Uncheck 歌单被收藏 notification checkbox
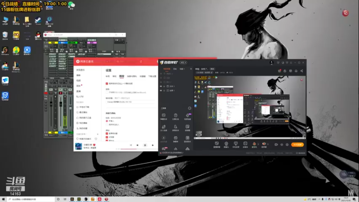Viewport: 359px width, 202px height. pyautogui.click(x=107, y=133)
